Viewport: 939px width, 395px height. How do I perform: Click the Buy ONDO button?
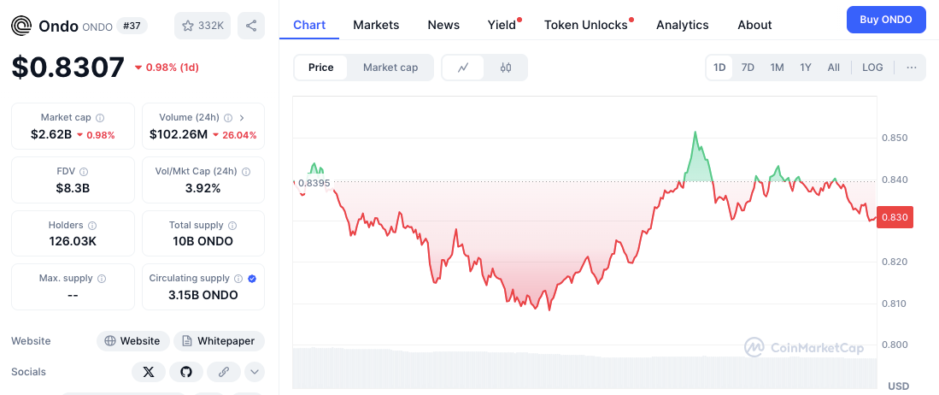886,20
